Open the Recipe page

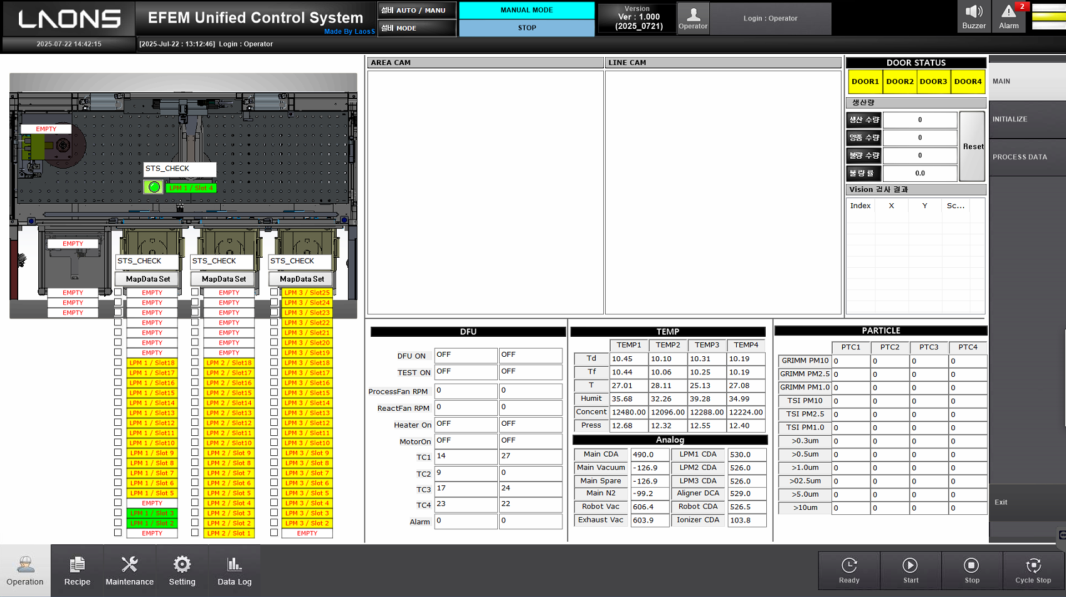(77, 571)
